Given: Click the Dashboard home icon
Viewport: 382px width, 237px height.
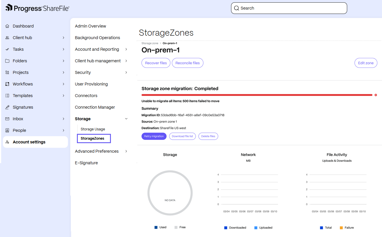Looking at the screenshot, I should pos(7,26).
